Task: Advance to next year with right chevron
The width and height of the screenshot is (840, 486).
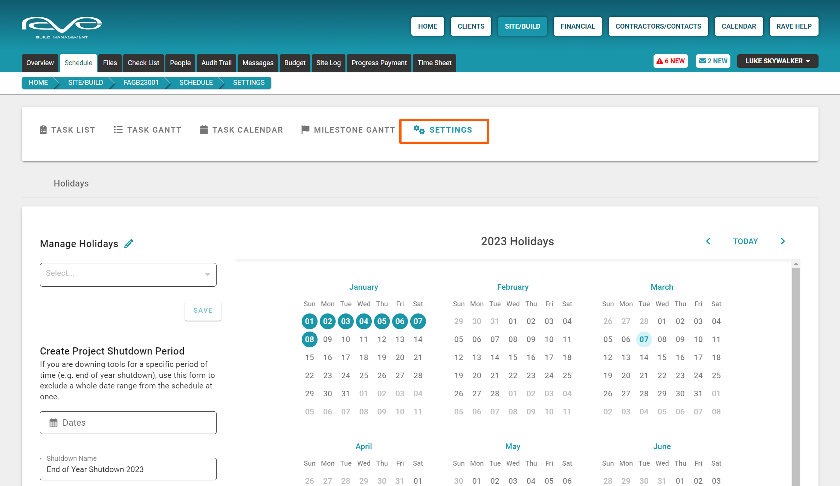Action: pos(783,241)
